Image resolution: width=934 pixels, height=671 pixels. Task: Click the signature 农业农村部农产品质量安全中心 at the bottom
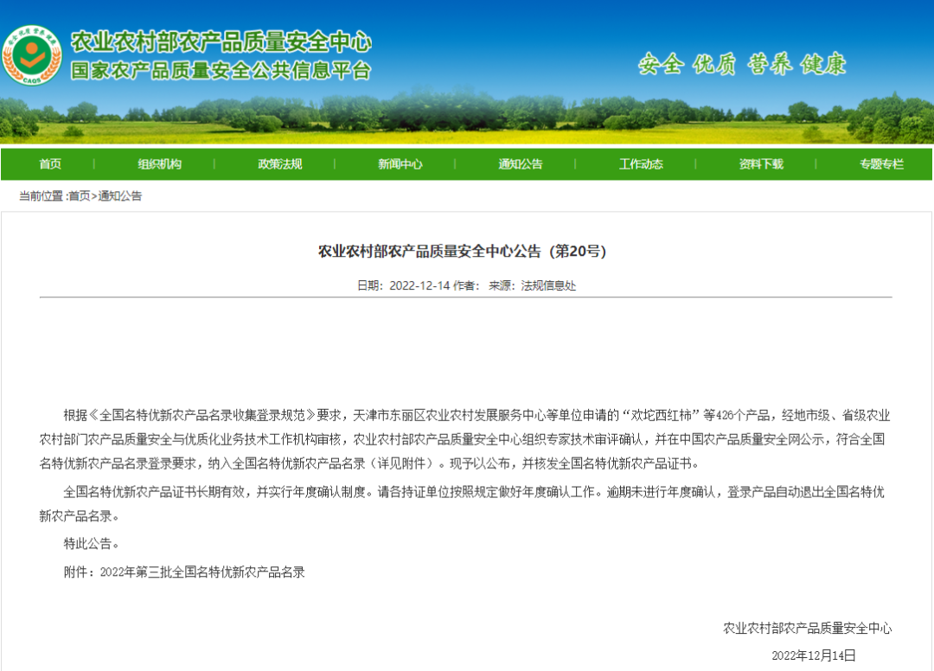[807, 628]
